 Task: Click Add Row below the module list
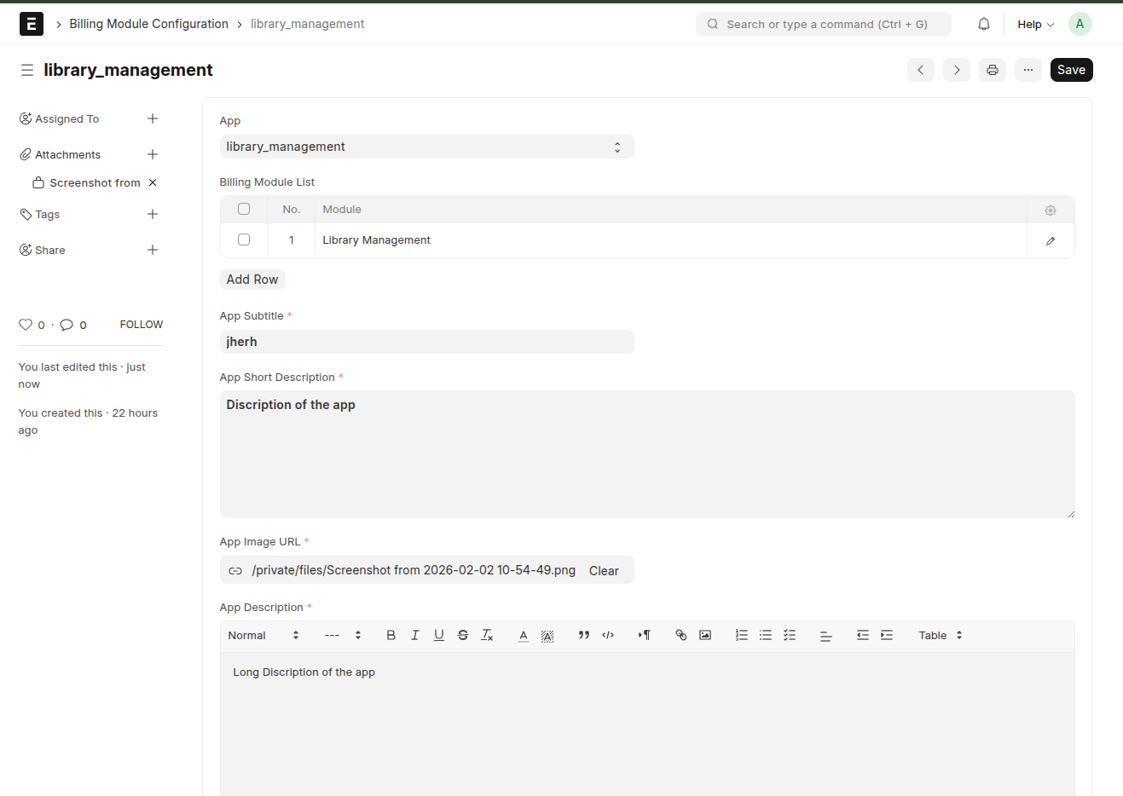click(252, 280)
